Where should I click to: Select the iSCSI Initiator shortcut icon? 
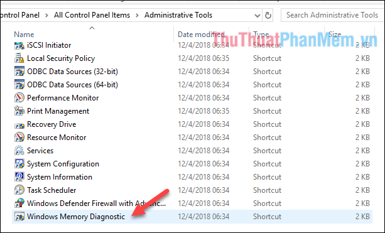pyautogui.click(x=19, y=45)
